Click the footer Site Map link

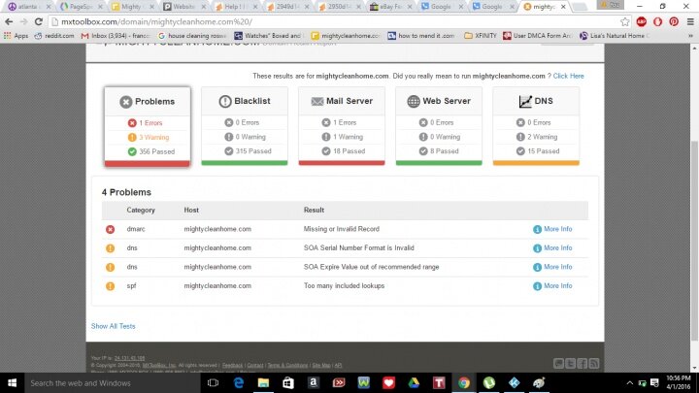(x=321, y=366)
